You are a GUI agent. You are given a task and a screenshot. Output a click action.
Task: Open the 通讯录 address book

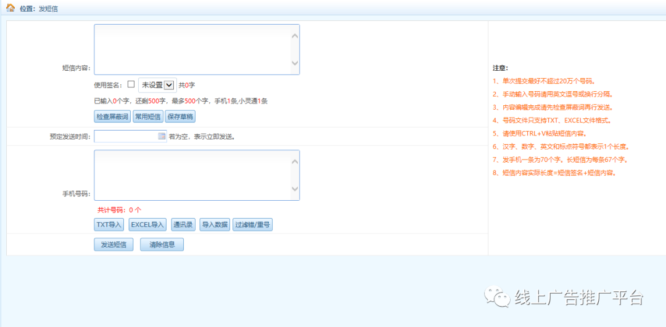click(184, 224)
